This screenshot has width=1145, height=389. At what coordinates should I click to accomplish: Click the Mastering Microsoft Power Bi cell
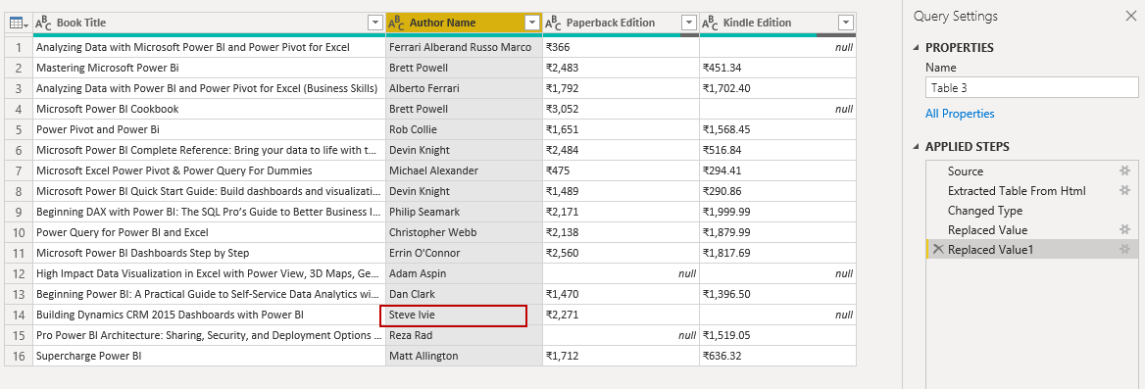pos(209,68)
